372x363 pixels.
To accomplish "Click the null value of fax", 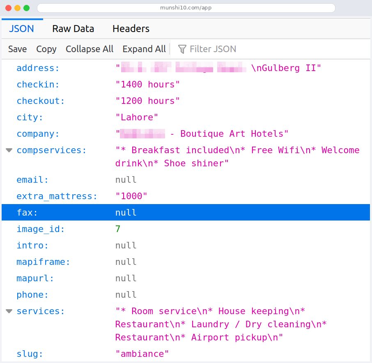I will (126, 213).
